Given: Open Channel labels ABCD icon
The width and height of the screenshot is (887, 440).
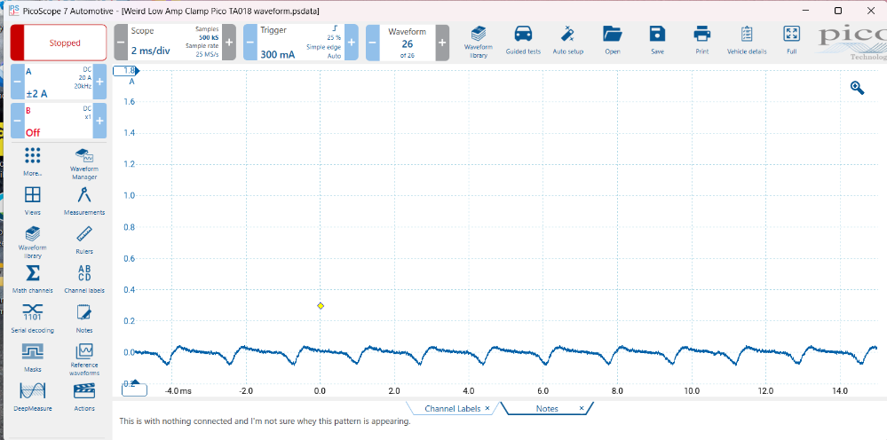Looking at the screenshot, I should [84, 279].
